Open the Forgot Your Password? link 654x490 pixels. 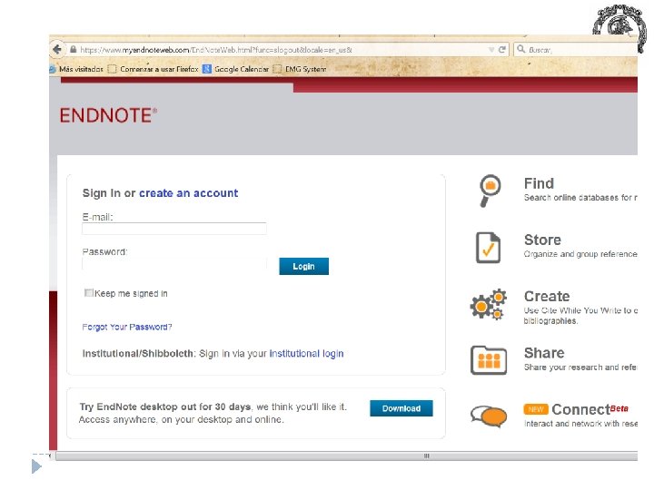click(x=127, y=327)
